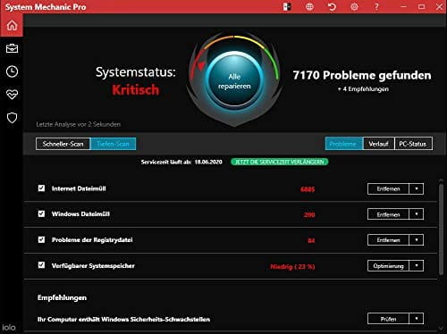This screenshot has height=334, width=447.
Task: Open the shield Security sidebar icon
Action: click(12, 118)
